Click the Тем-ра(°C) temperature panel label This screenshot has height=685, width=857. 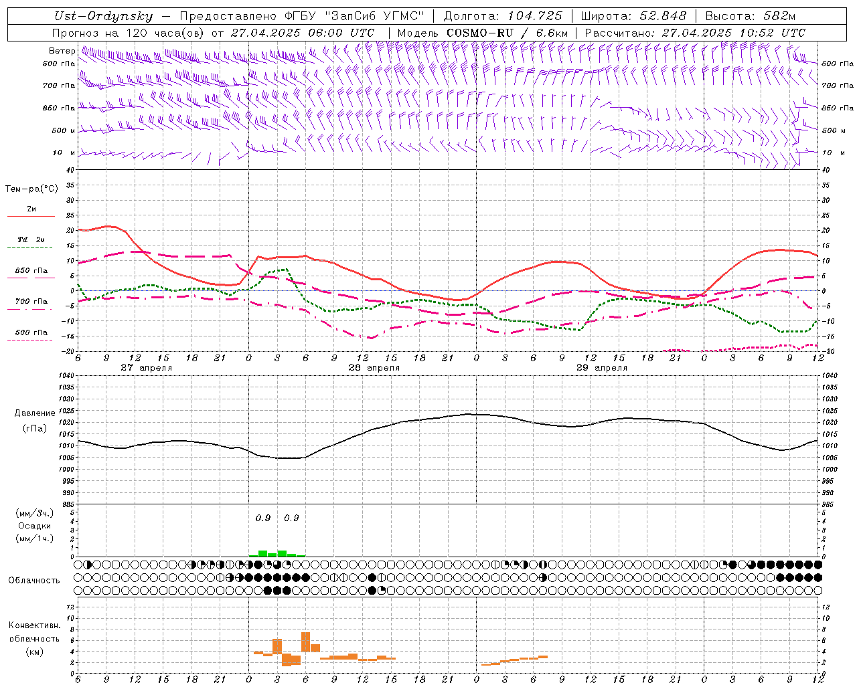click(x=31, y=189)
